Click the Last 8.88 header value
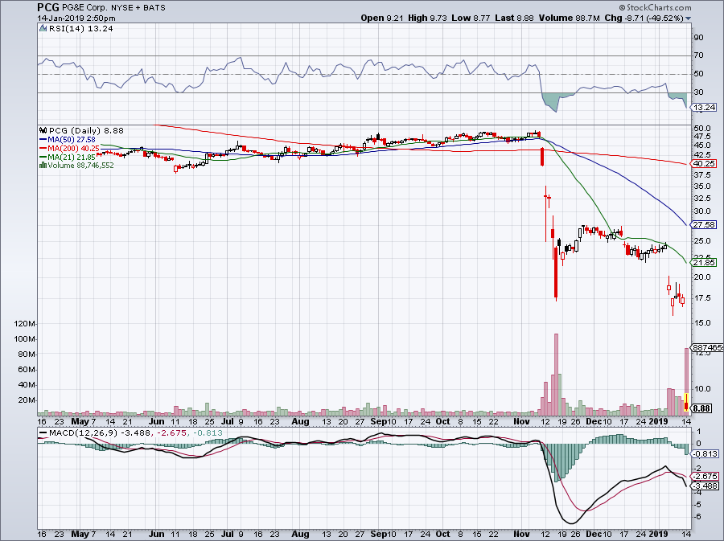The height and width of the screenshot is (541, 724). [514, 18]
